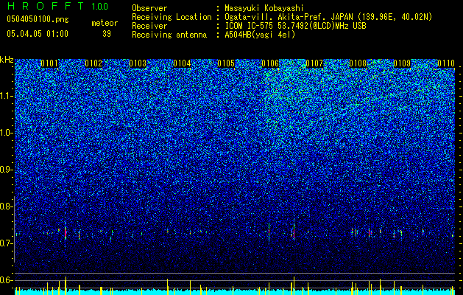
Task: Click the 0101 time marker
Action: 49,63
